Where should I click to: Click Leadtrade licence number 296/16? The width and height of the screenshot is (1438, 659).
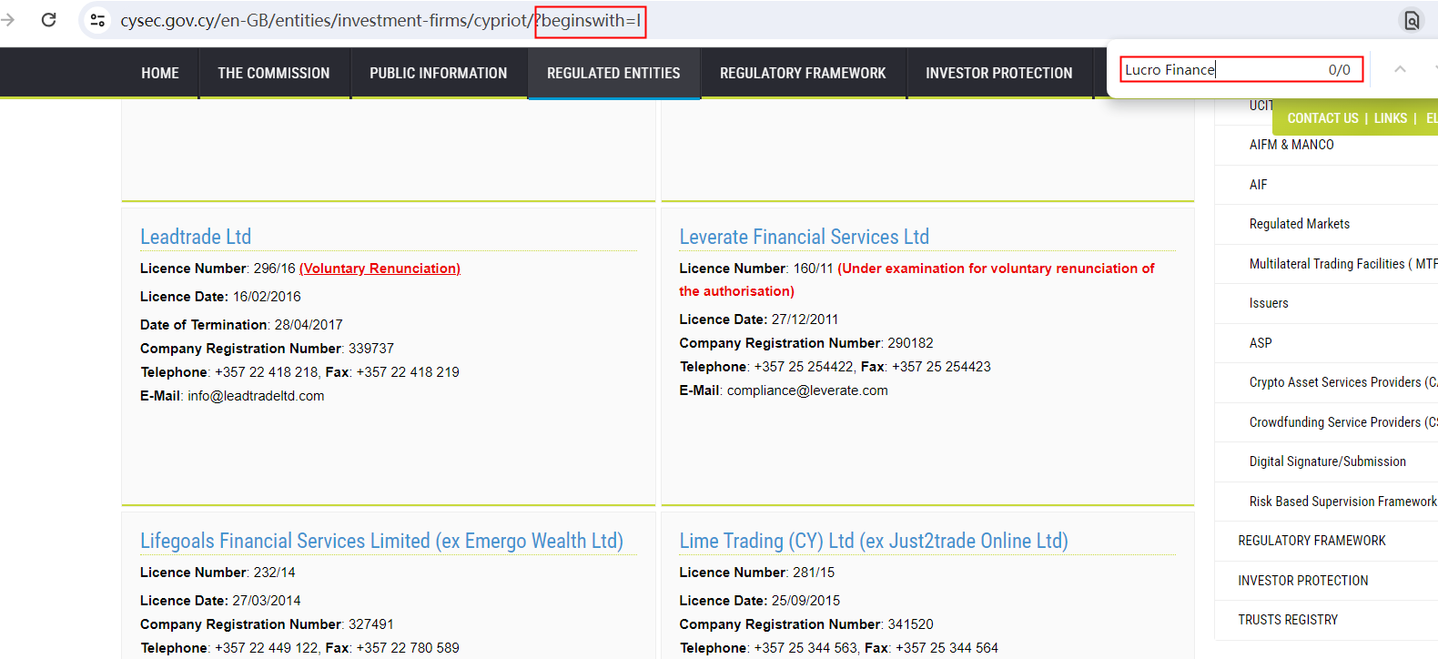[274, 269]
